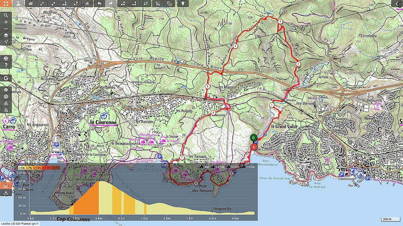Toggle the crosshair center target overlay
The height and width of the screenshot is (226, 403).
(6, 90)
